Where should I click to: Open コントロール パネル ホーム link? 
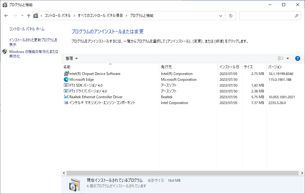pyautogui.click(x=27, y=29)
